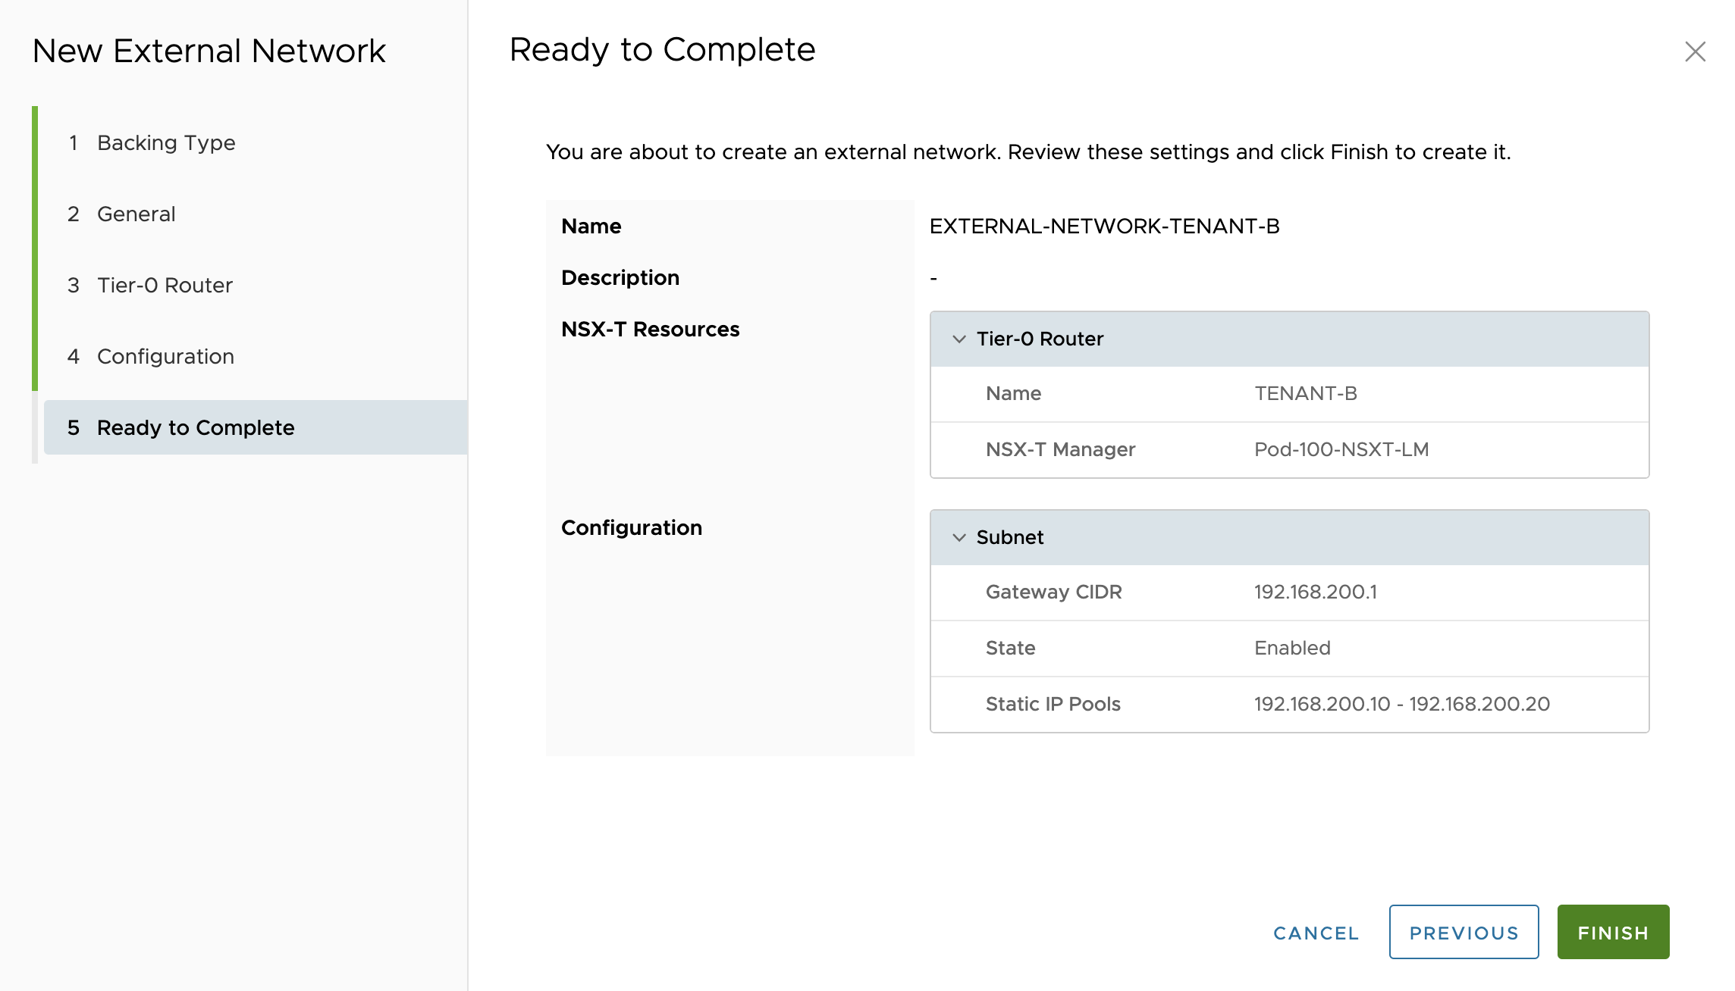
Task: Go to Backing Type step
Action: pyautogui.click(x=166, y=142)
